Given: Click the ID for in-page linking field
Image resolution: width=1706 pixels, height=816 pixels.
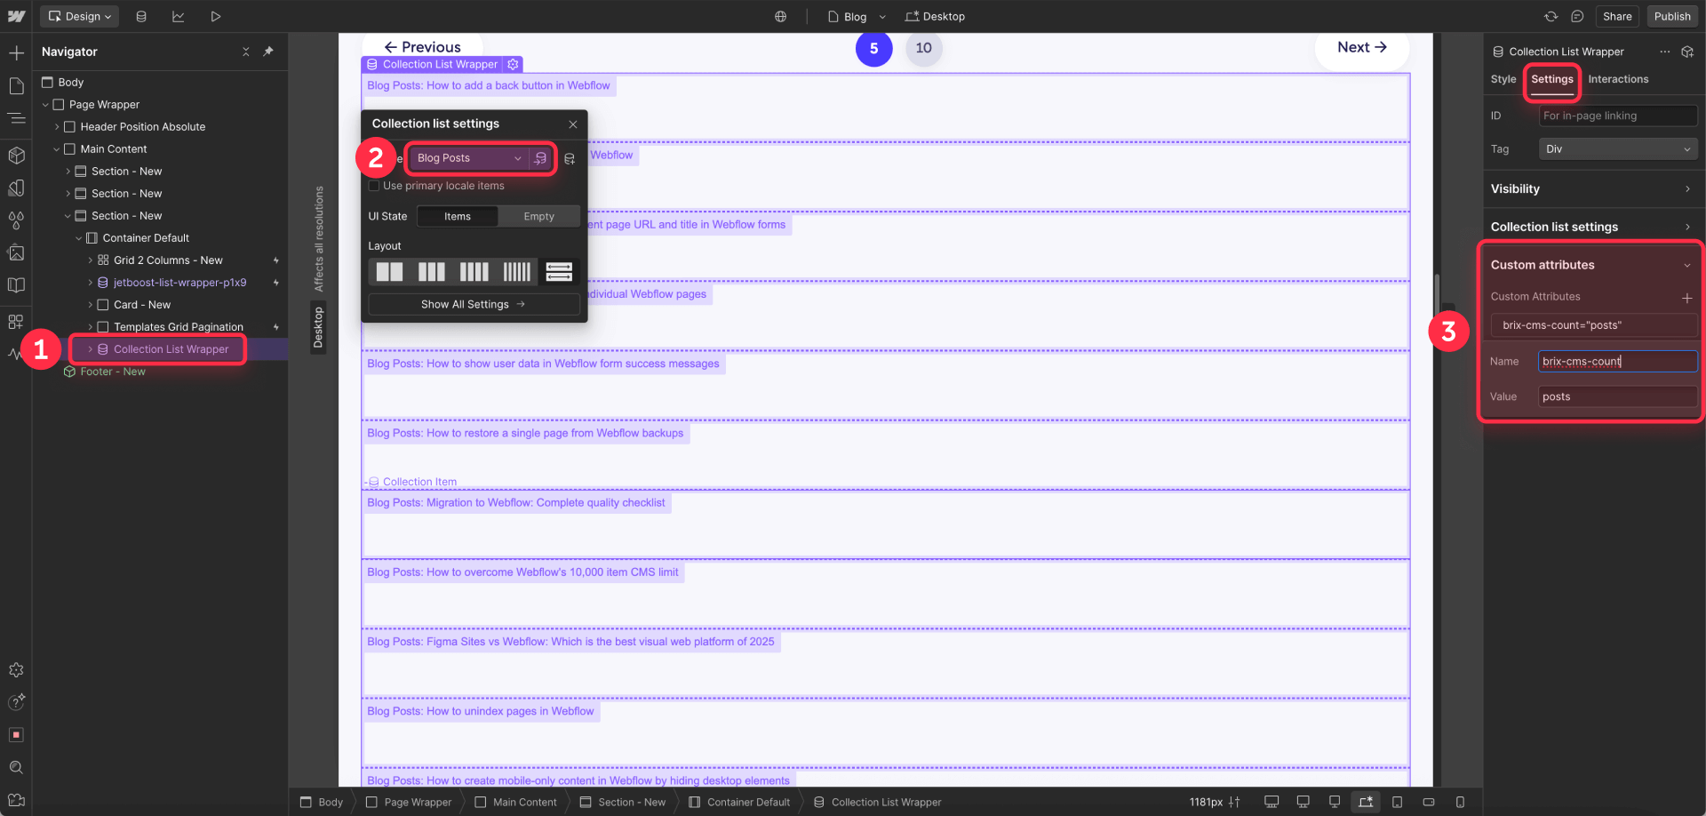Looking at the screenshot, I should point(1617,116).
